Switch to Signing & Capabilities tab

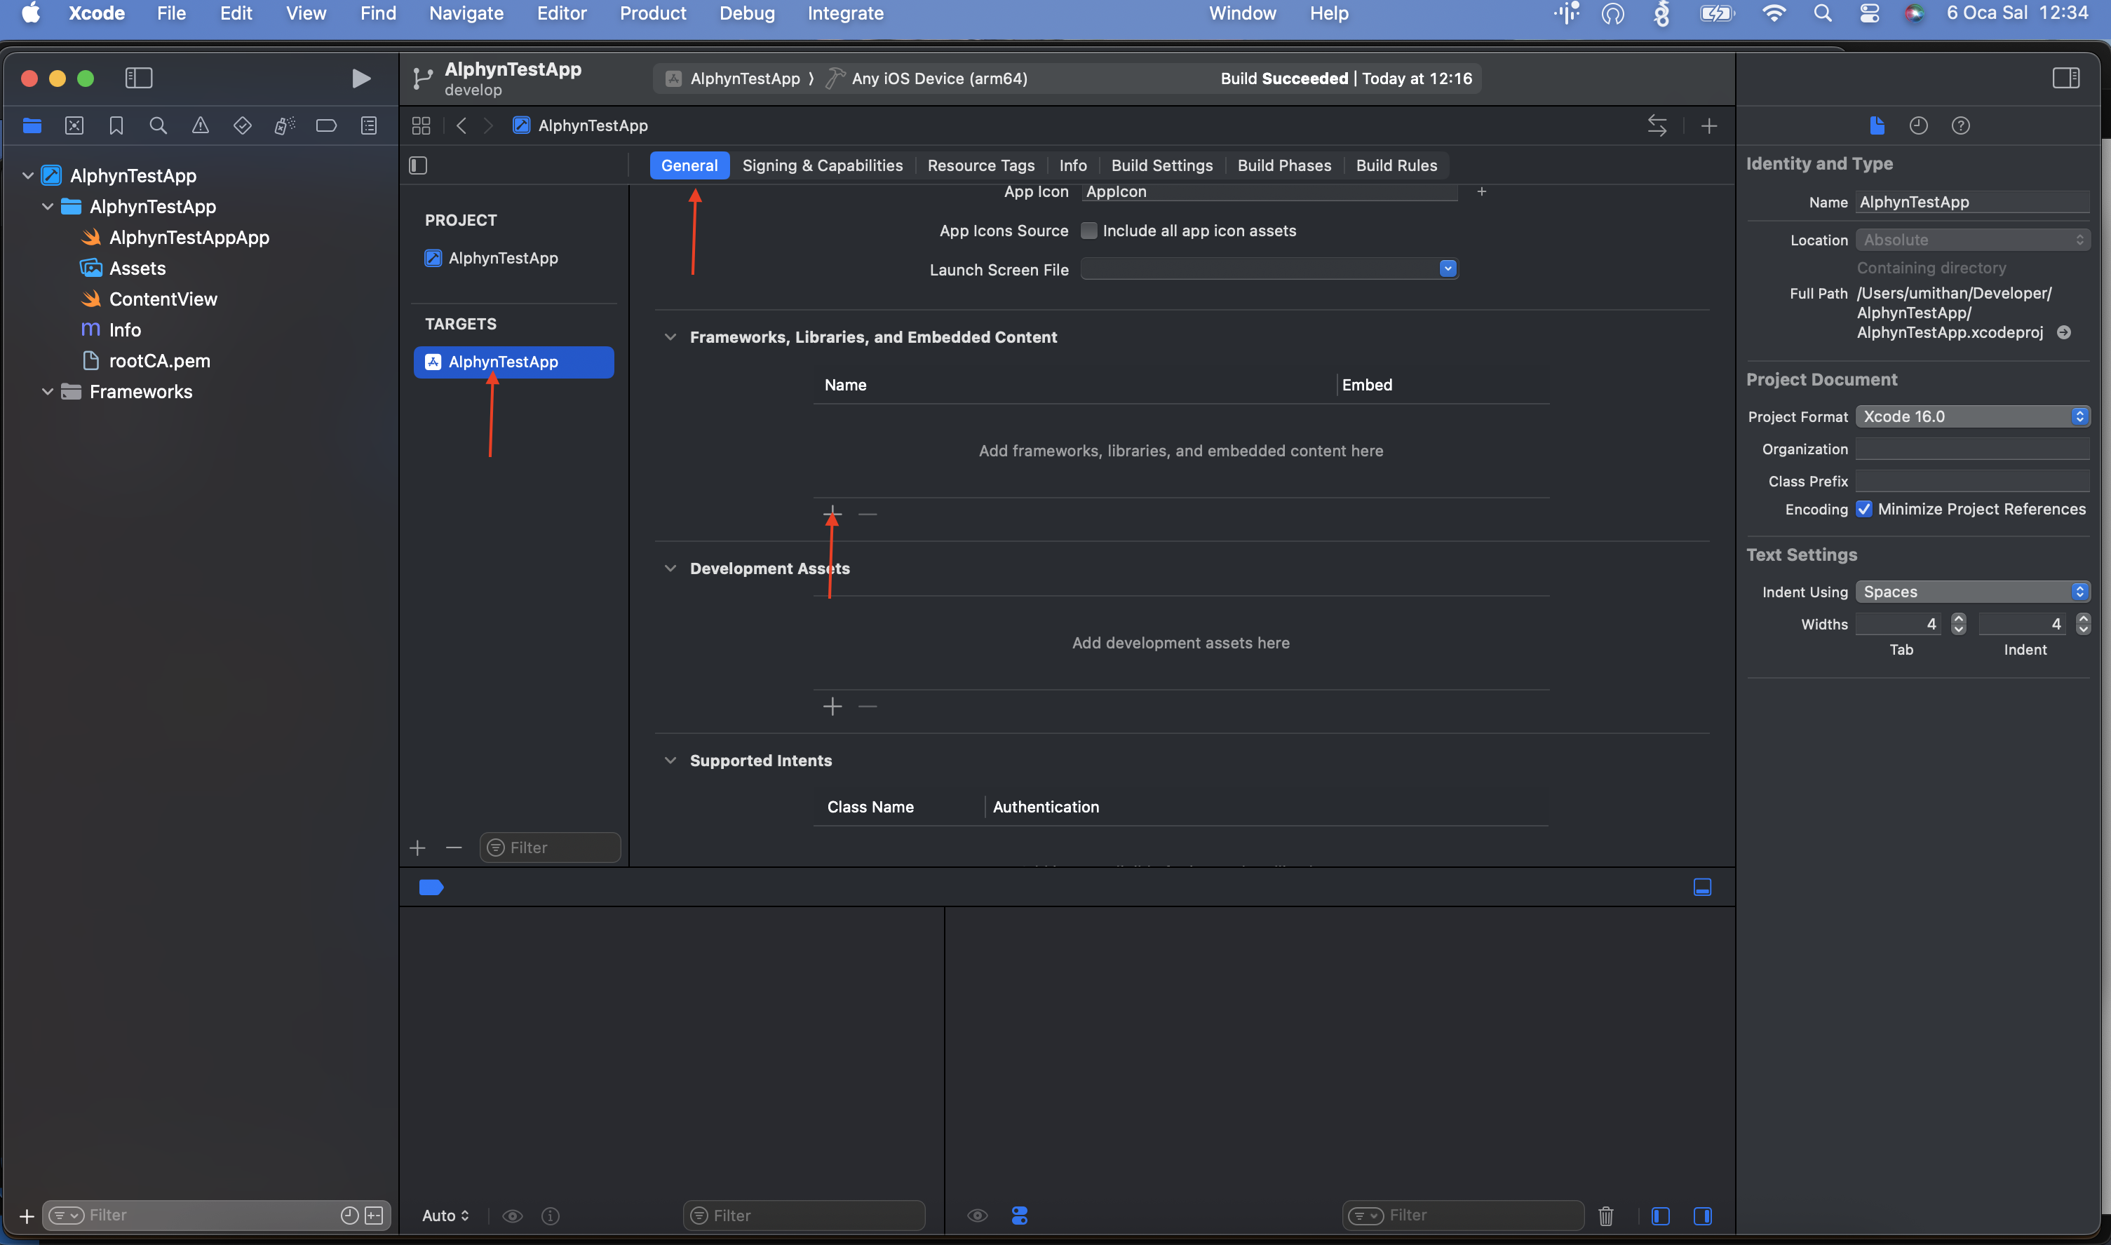pyautogui.click(x=823, y=165)
